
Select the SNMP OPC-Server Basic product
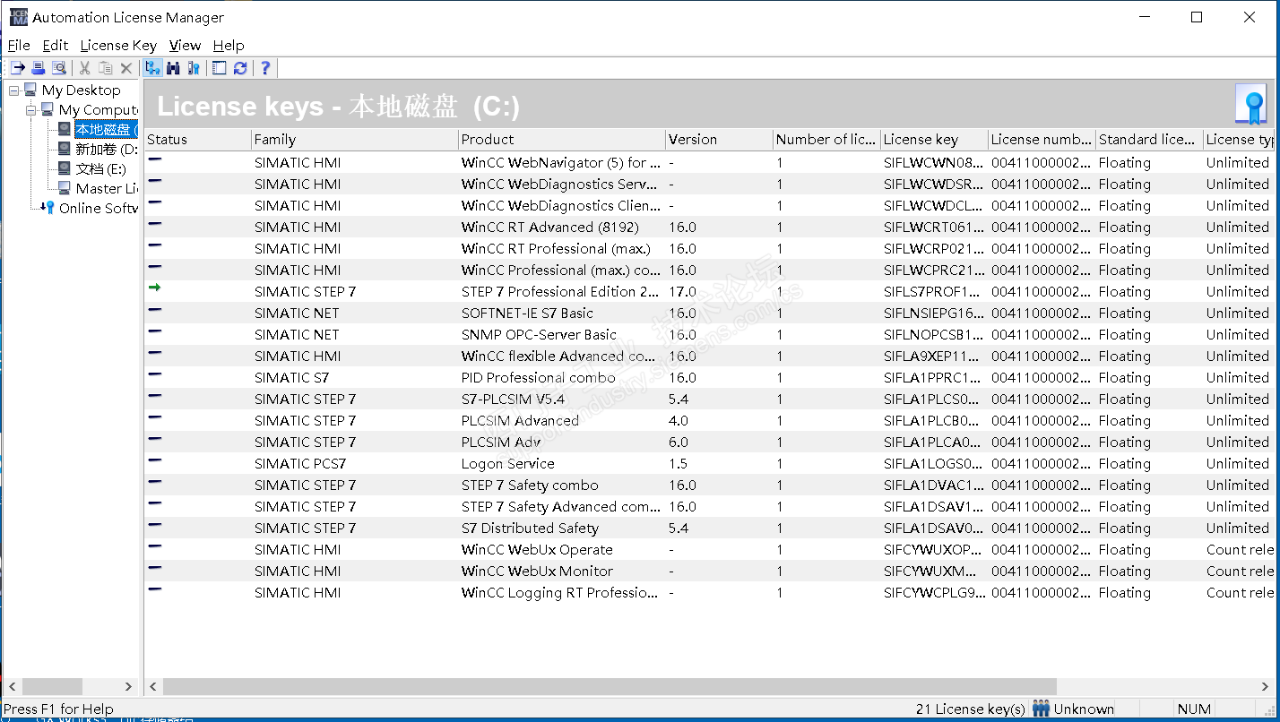(x=539, y=335)
